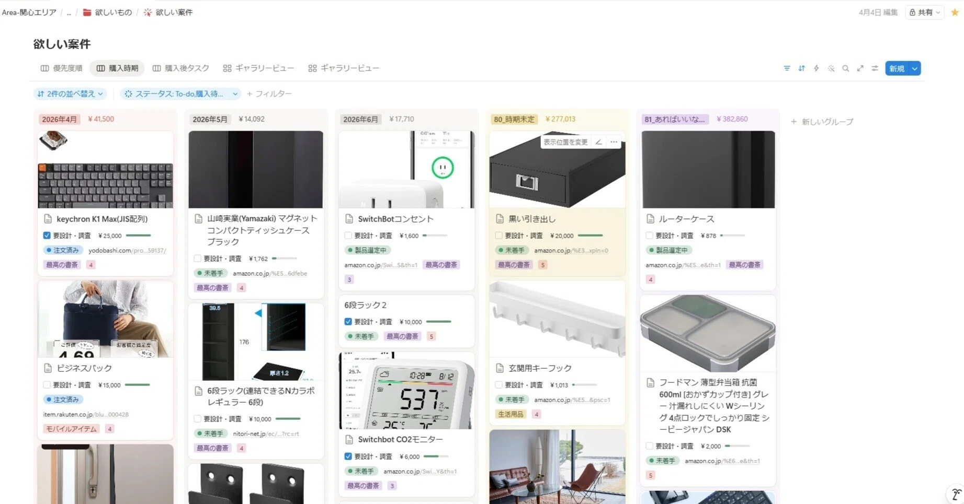964x504 pixels.
Task: Uncheck 要設計・調査 on keychron K1 Max card
Action: pos(47,236)
